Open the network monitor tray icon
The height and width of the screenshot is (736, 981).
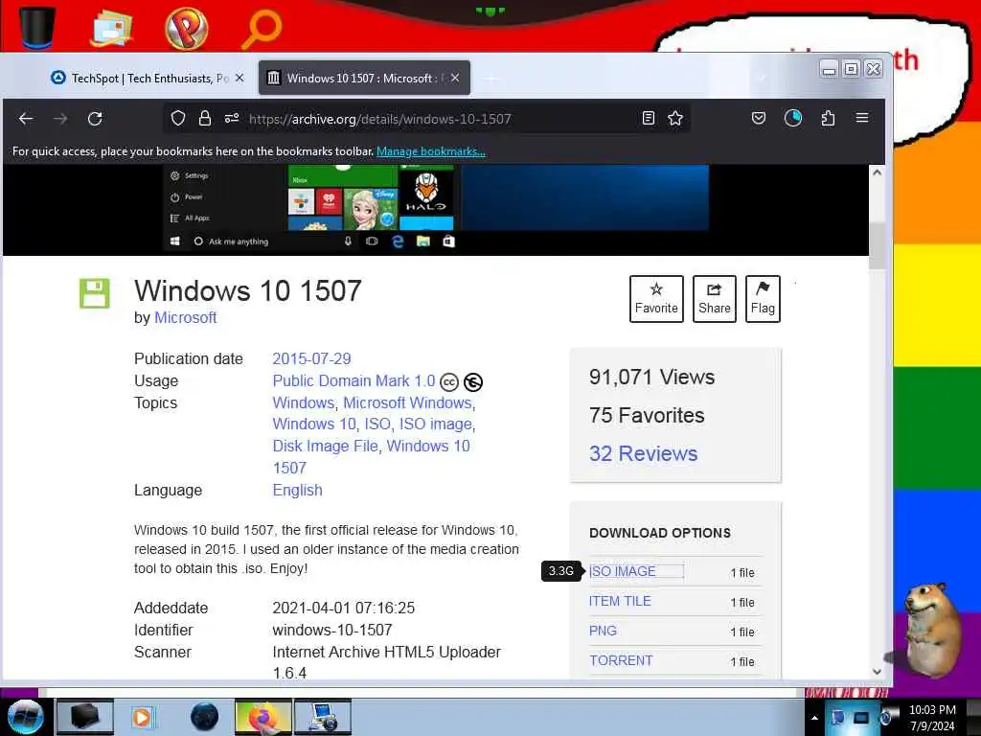(861, 717)
